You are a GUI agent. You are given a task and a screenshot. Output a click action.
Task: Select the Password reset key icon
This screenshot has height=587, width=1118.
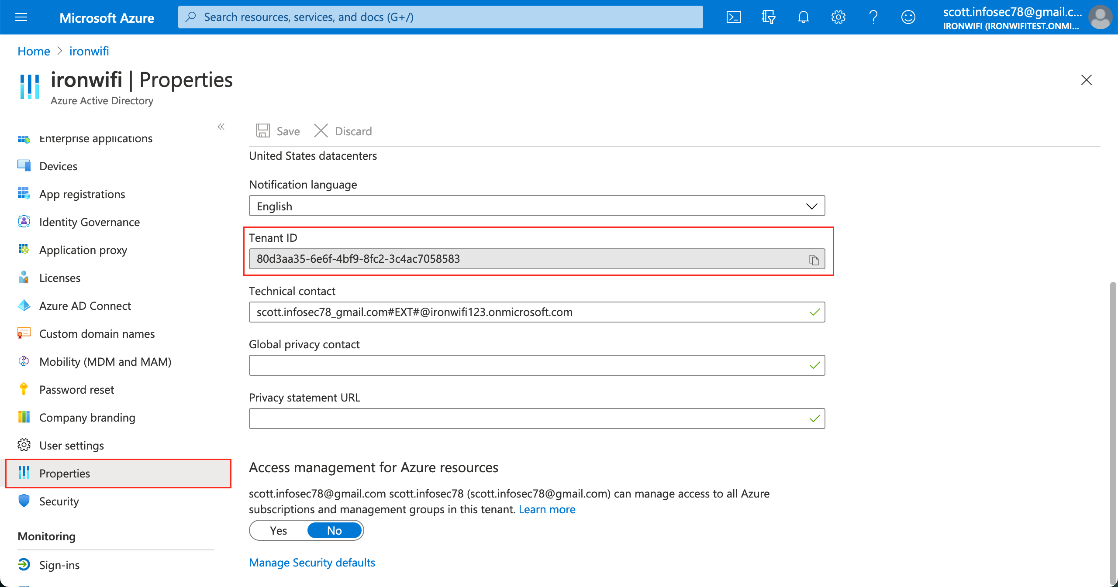coord(24,389)
